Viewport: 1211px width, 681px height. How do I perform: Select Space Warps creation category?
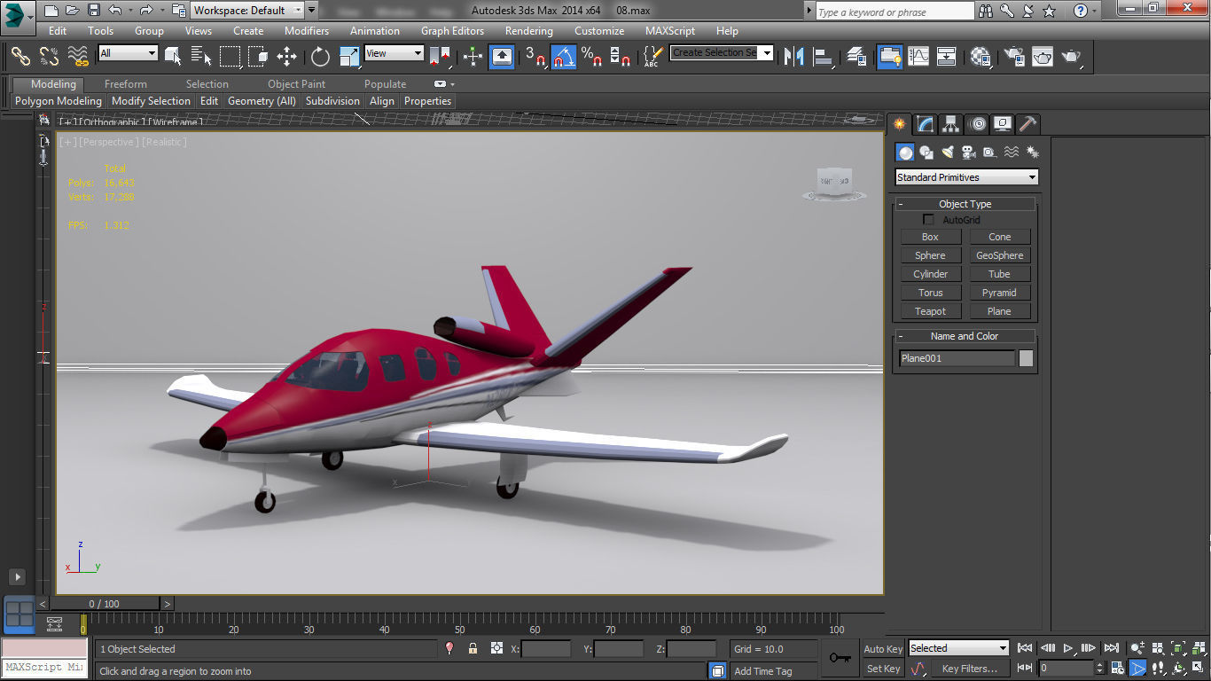(1011, 153)
